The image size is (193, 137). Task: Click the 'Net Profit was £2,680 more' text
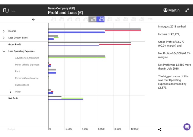(175, 65)
